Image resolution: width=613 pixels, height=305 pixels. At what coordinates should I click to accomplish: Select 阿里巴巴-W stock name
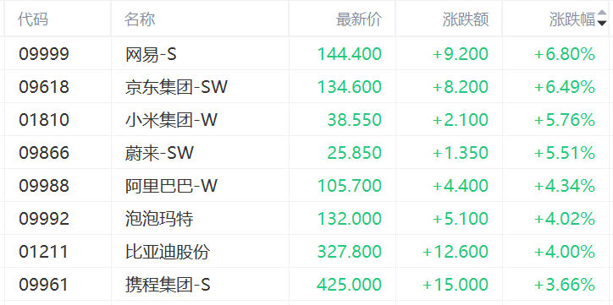171,185
